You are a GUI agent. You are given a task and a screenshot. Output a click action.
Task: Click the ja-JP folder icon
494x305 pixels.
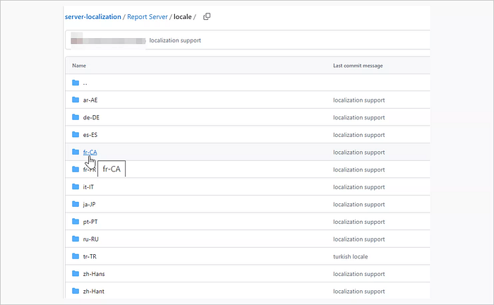[76, 203]
